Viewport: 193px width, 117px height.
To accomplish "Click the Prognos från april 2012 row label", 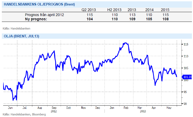I will pyautogui.click(x=44, y=15).
